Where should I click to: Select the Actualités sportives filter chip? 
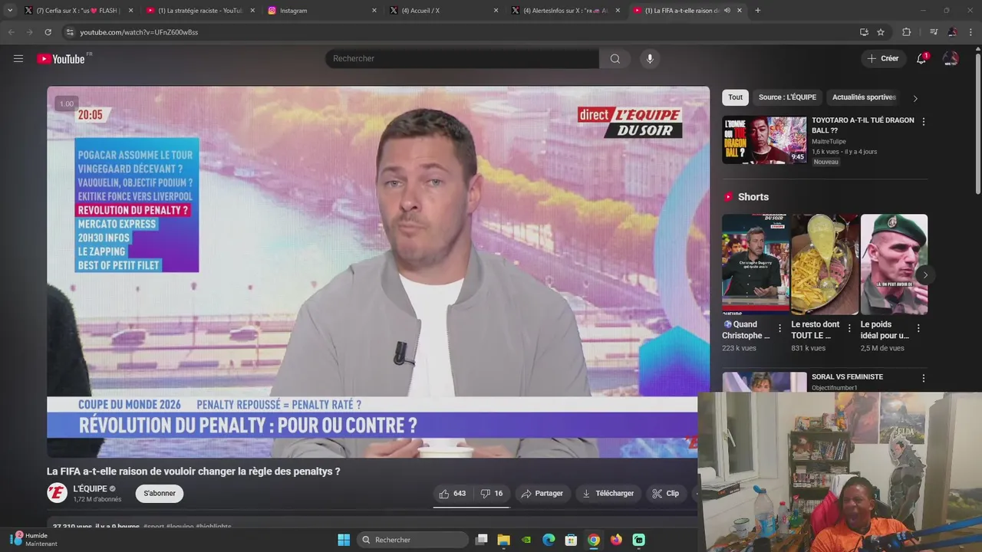pos(864,97)
